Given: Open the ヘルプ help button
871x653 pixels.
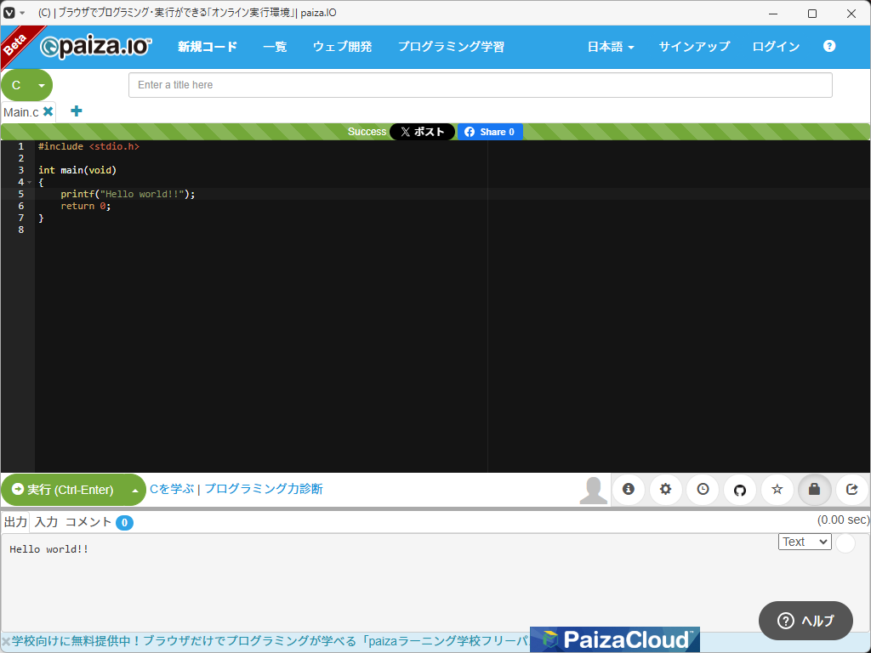Looking at the screenshot, I should 806,620.
